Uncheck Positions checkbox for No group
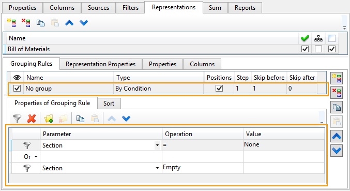350x191 pixels. pyautogui.click(x=219, y=89)
